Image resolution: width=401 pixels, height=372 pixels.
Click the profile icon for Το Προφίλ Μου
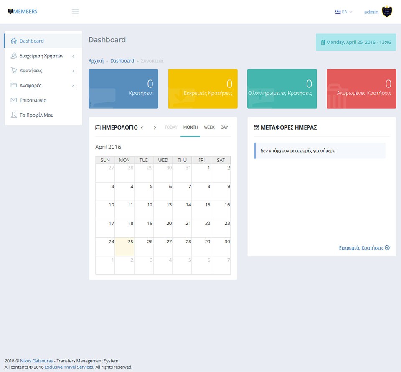click(14, 115)
